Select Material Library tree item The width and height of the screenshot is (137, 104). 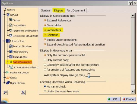point(21,52)
